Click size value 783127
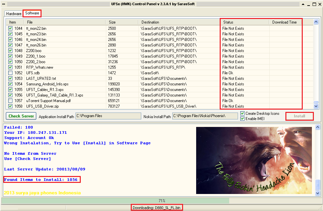 [114, 106]
